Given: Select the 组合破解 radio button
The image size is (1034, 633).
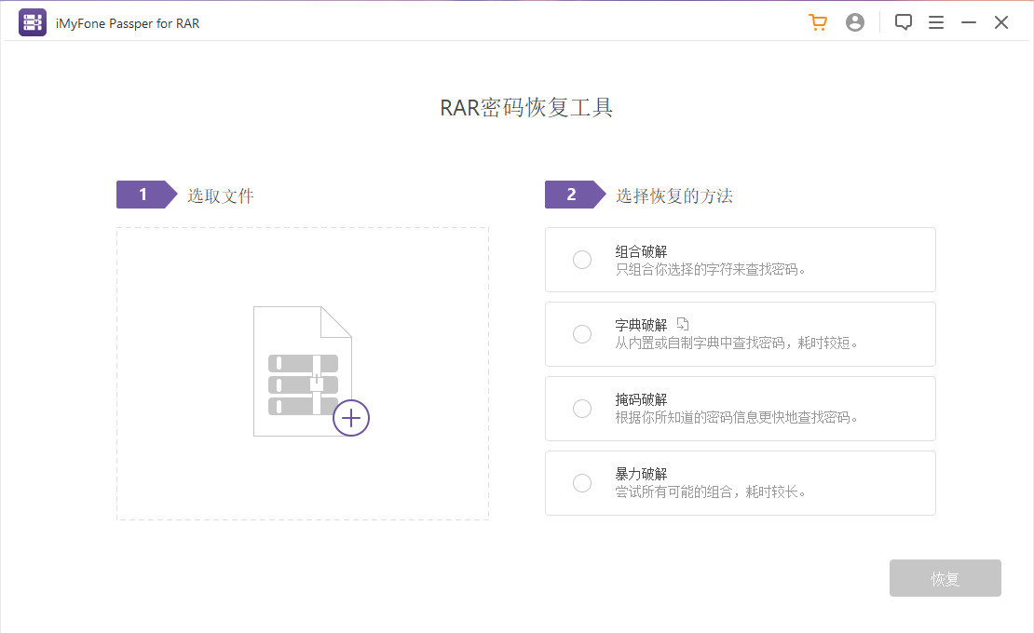Looking at the screenshot, I should point(582,260).
